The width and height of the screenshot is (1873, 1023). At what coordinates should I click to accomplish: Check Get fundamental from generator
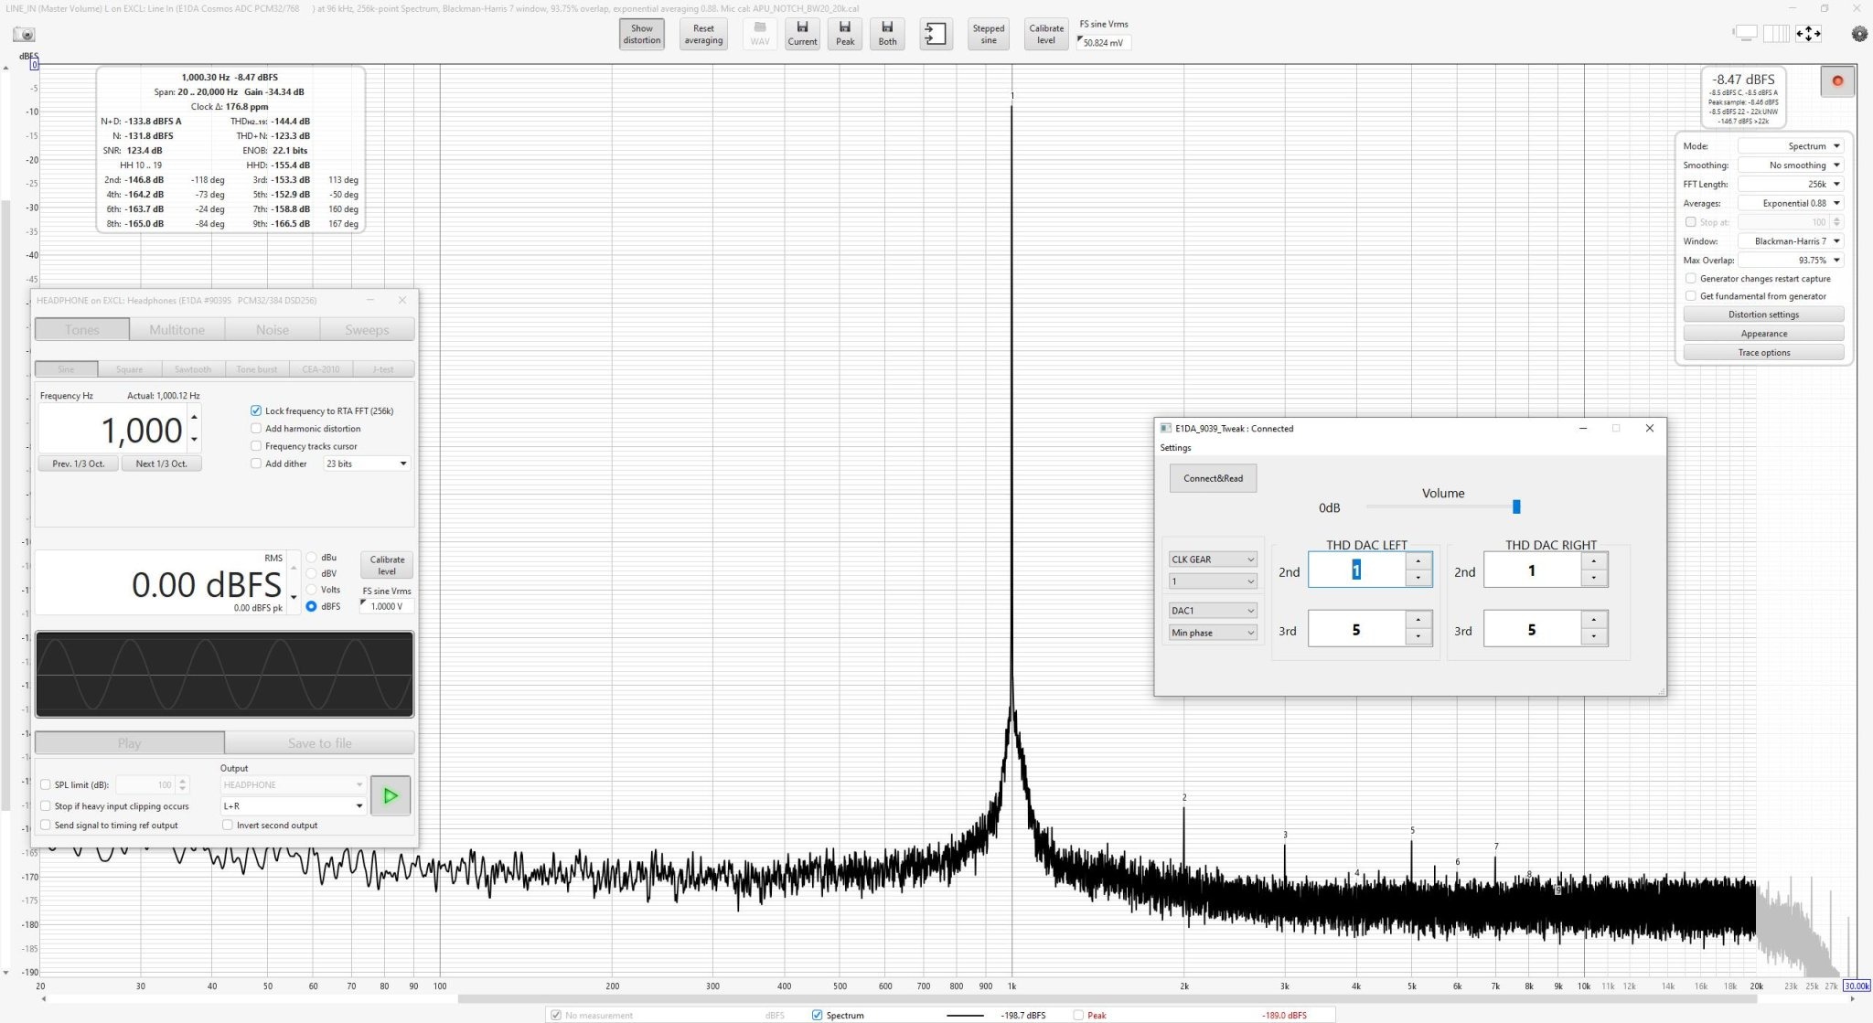(1691, 295)
